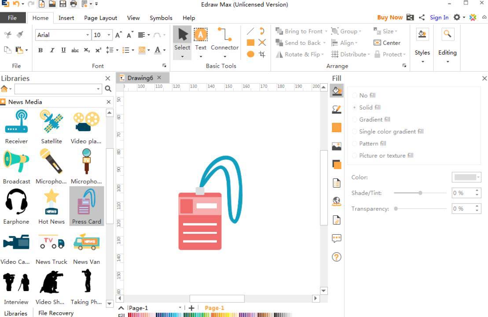Open the View ribbon tab
This screenshot has height=317, width=488.
[133, 18]
